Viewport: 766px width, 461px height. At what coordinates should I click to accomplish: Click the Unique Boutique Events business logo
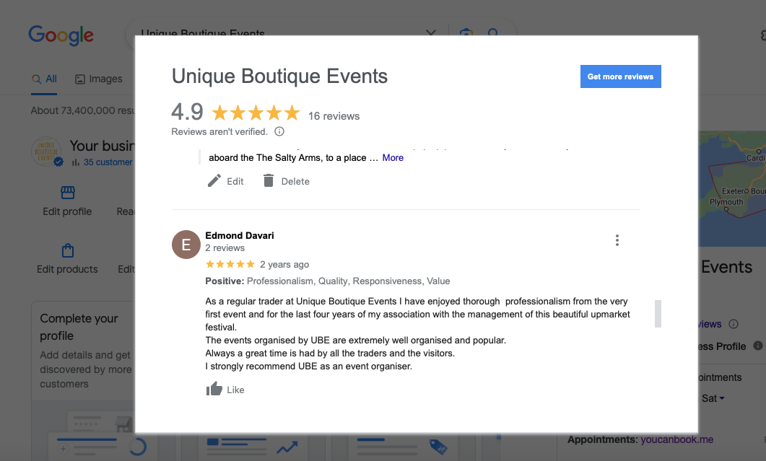click(x=46, y=152)
